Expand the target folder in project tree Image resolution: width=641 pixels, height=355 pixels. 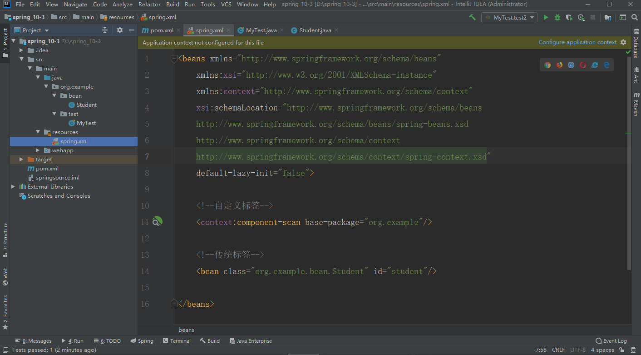point(21,160)
